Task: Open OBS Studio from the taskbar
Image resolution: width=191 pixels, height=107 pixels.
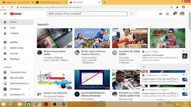Action: [x=55, y=104]
